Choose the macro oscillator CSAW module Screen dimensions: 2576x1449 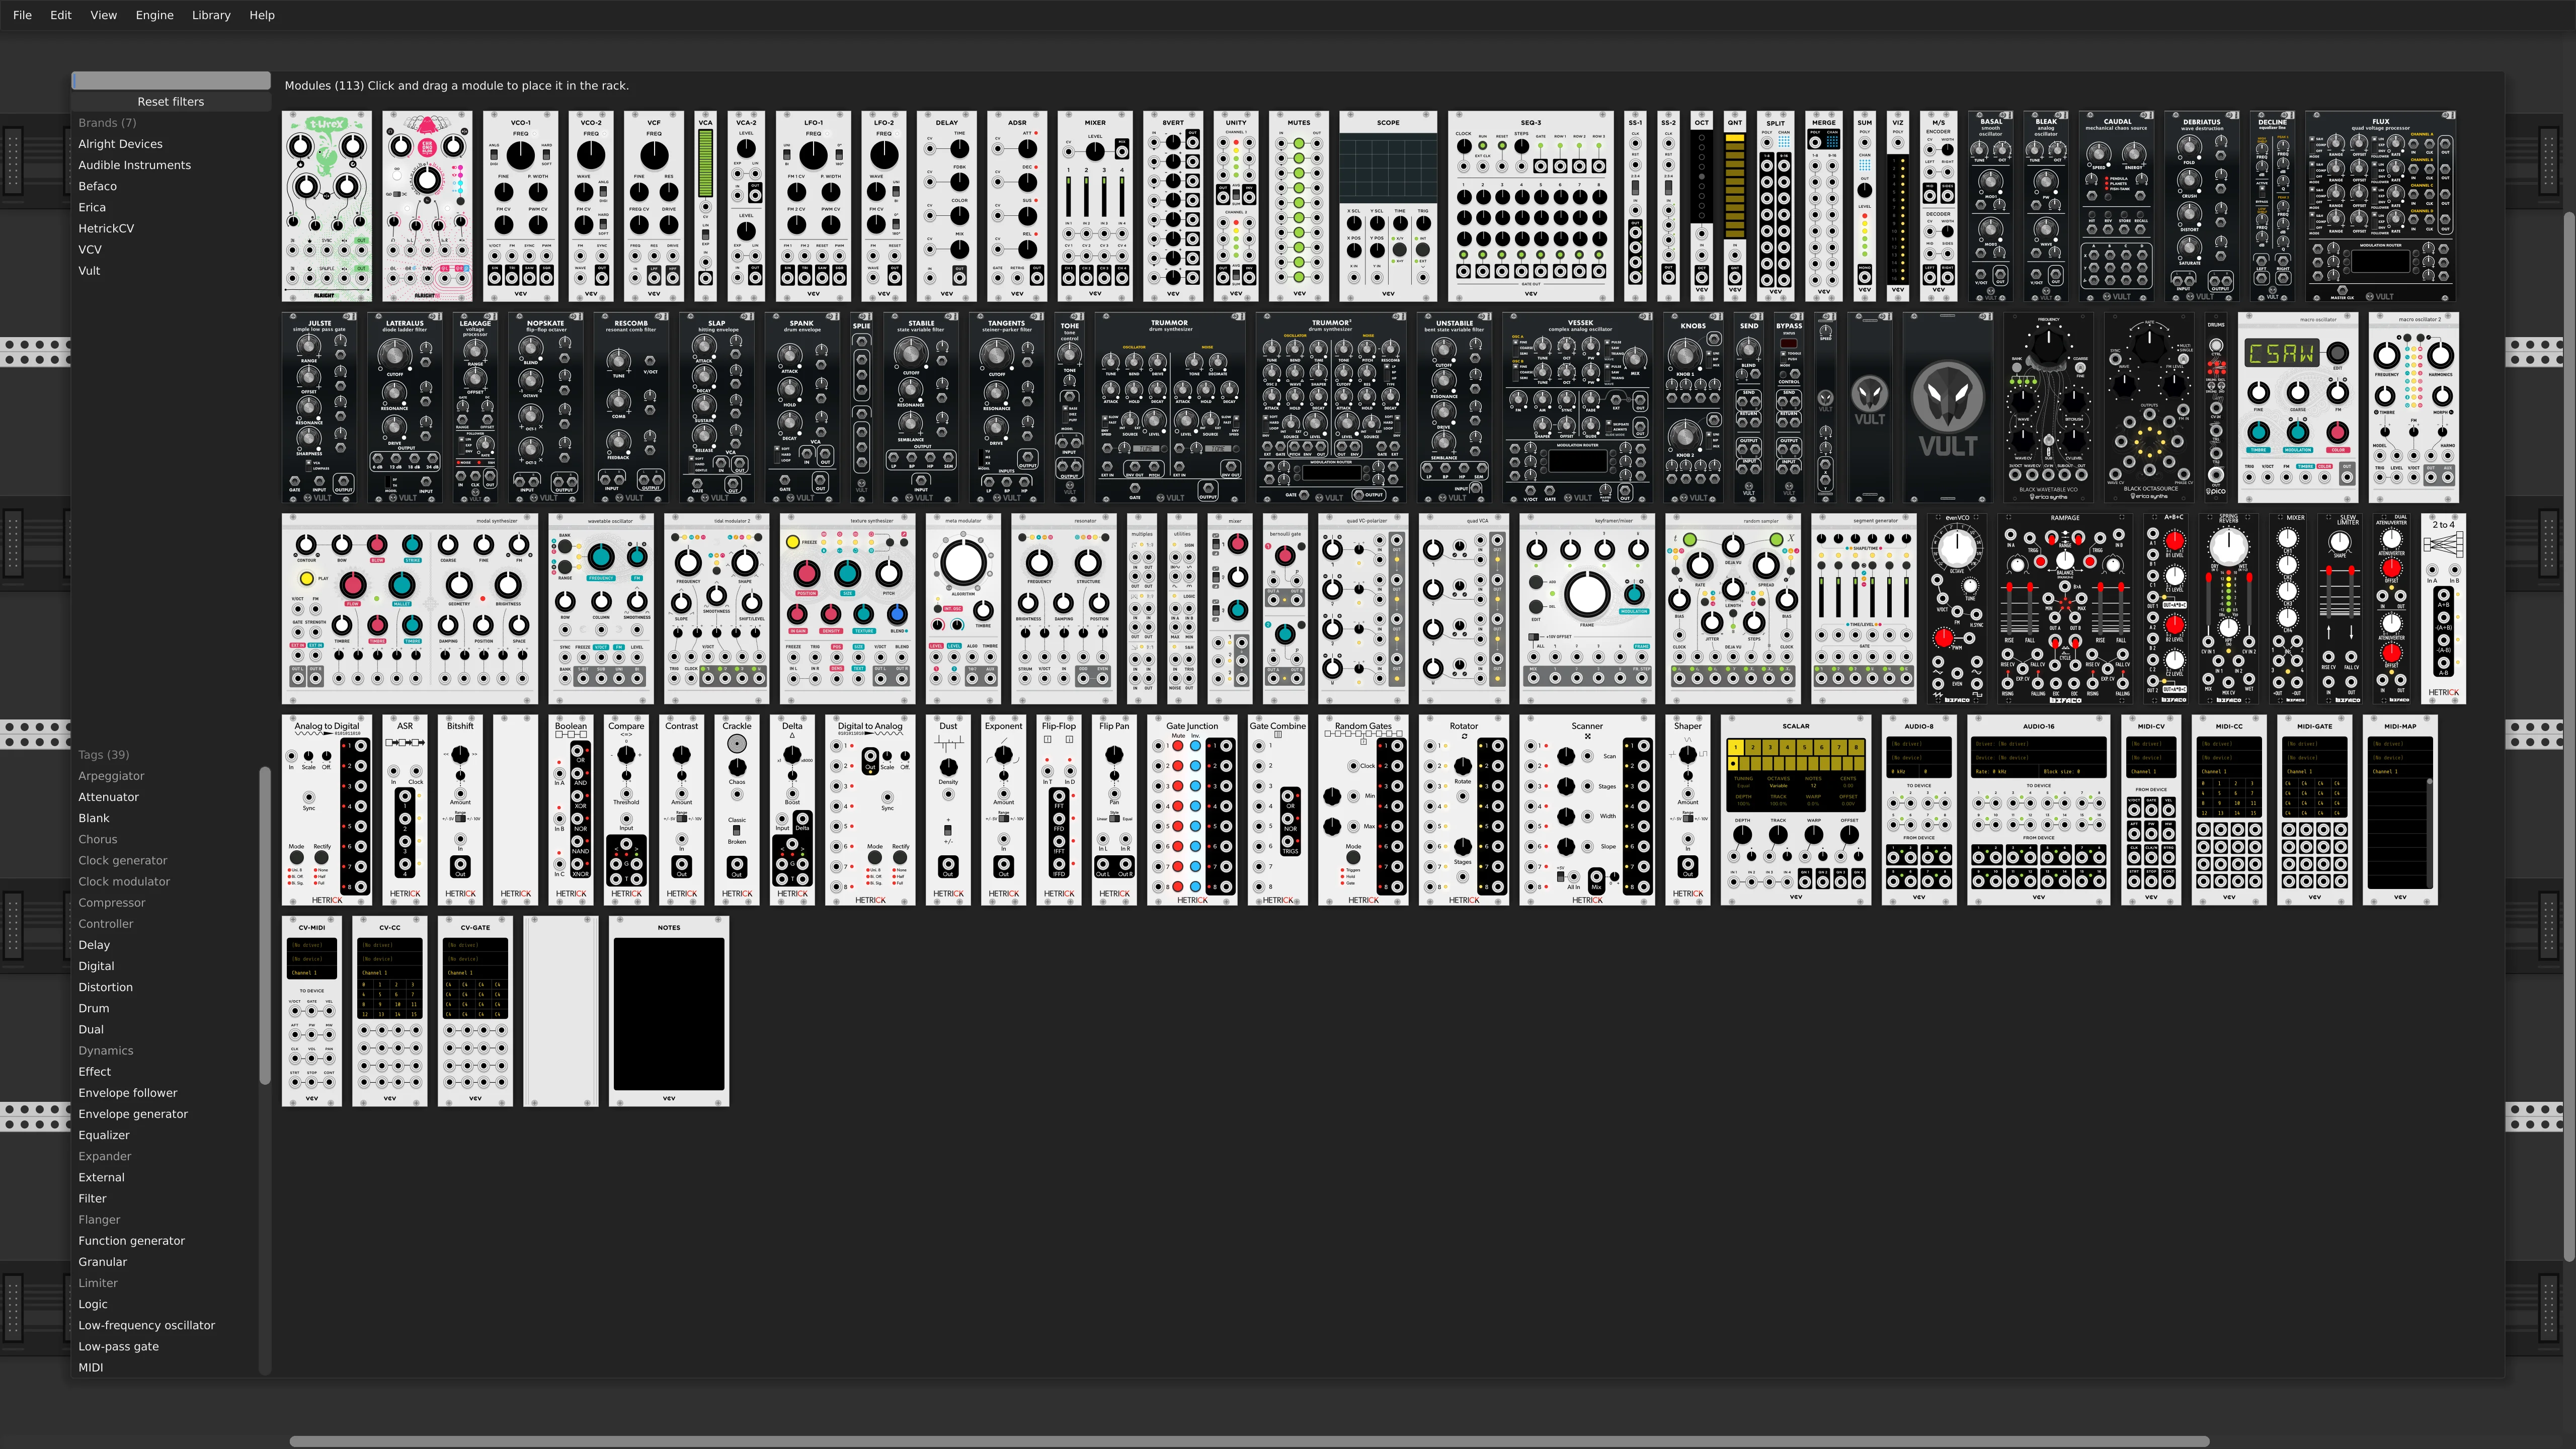pyautogui.click(x=2297, y=408)
